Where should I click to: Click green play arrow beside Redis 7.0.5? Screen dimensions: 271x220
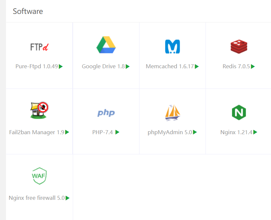click(253, 66)
